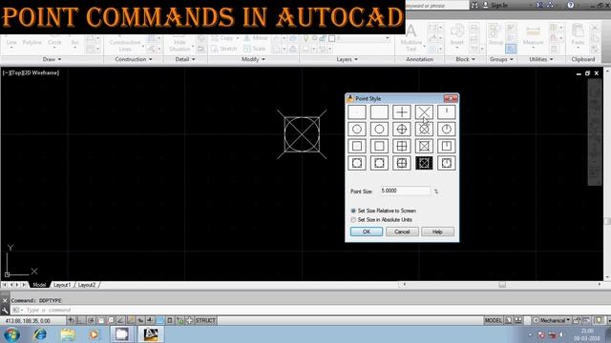611x343 pixels.
Task: Select the X-cross point style
Action: click(x=424, y=112)
